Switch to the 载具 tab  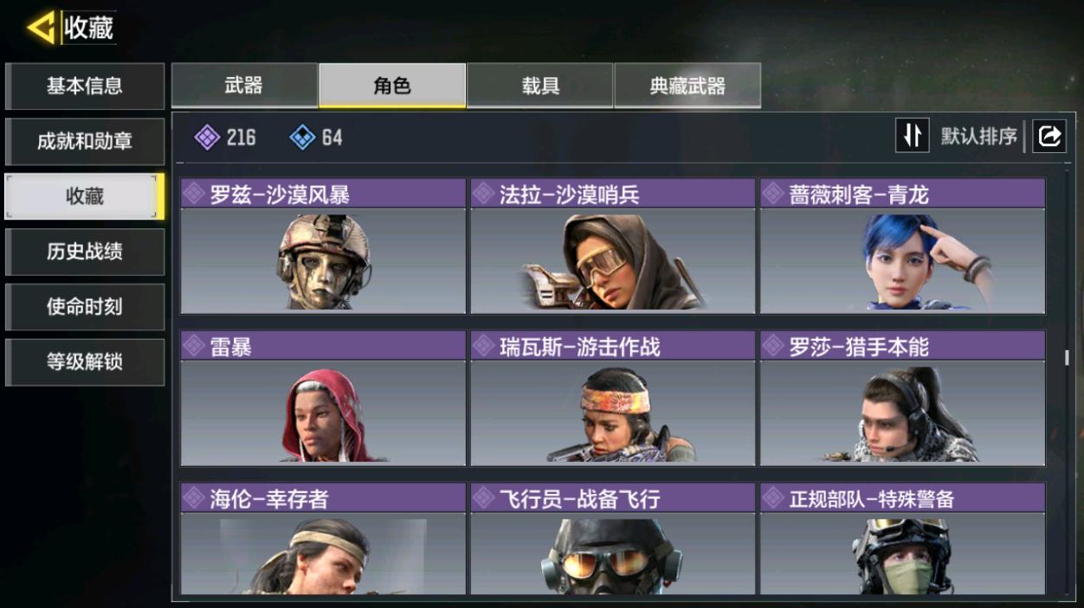click(540, 85)
